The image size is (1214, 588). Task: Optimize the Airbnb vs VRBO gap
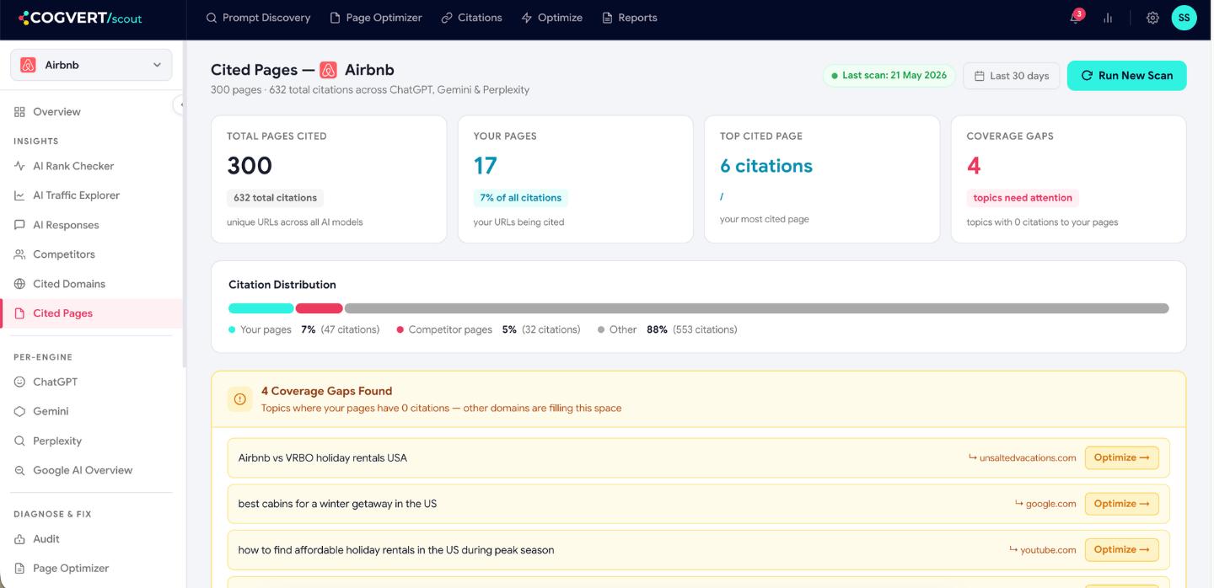click(1121, 458)
